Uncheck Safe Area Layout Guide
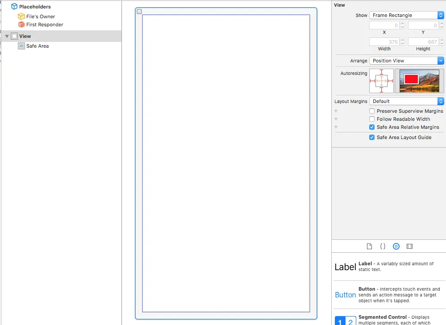 (x=372, y=137)
